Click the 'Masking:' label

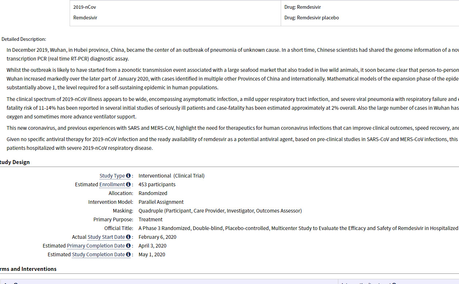pyautogui.click(x=123, y=211)
